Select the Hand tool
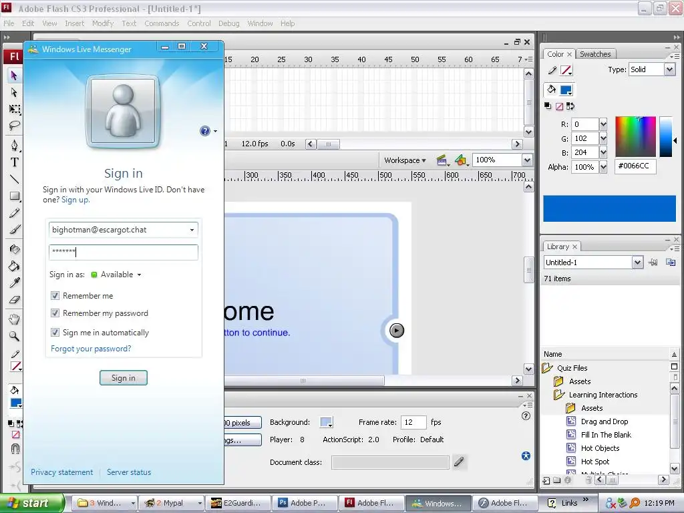684x513 pixels. tap(15, 319)
